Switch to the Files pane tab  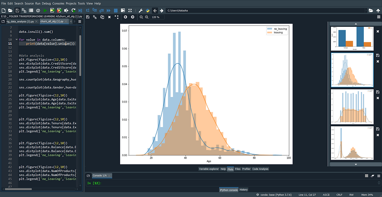pos(238,169)
